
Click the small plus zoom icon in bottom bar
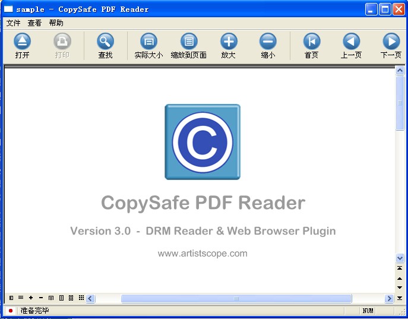tap(31, 298)
